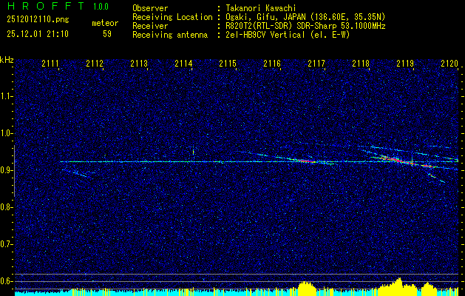Viewport: 465px width, 296px height.
Task: Click the meteor count 59
Action: tap(107, 34)
